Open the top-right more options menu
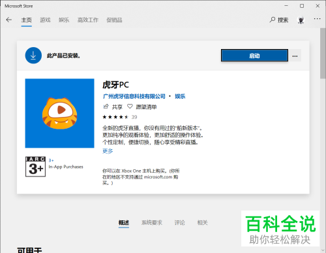Image resolution: width=326 pixels, height=253 pixels. click(317, 19)
